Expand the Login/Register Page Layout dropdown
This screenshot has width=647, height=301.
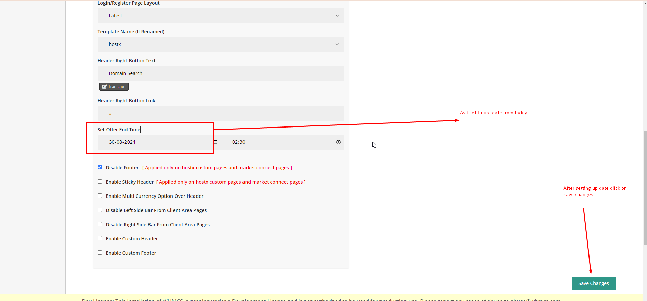pyautogui.click(x=221, y=16)
